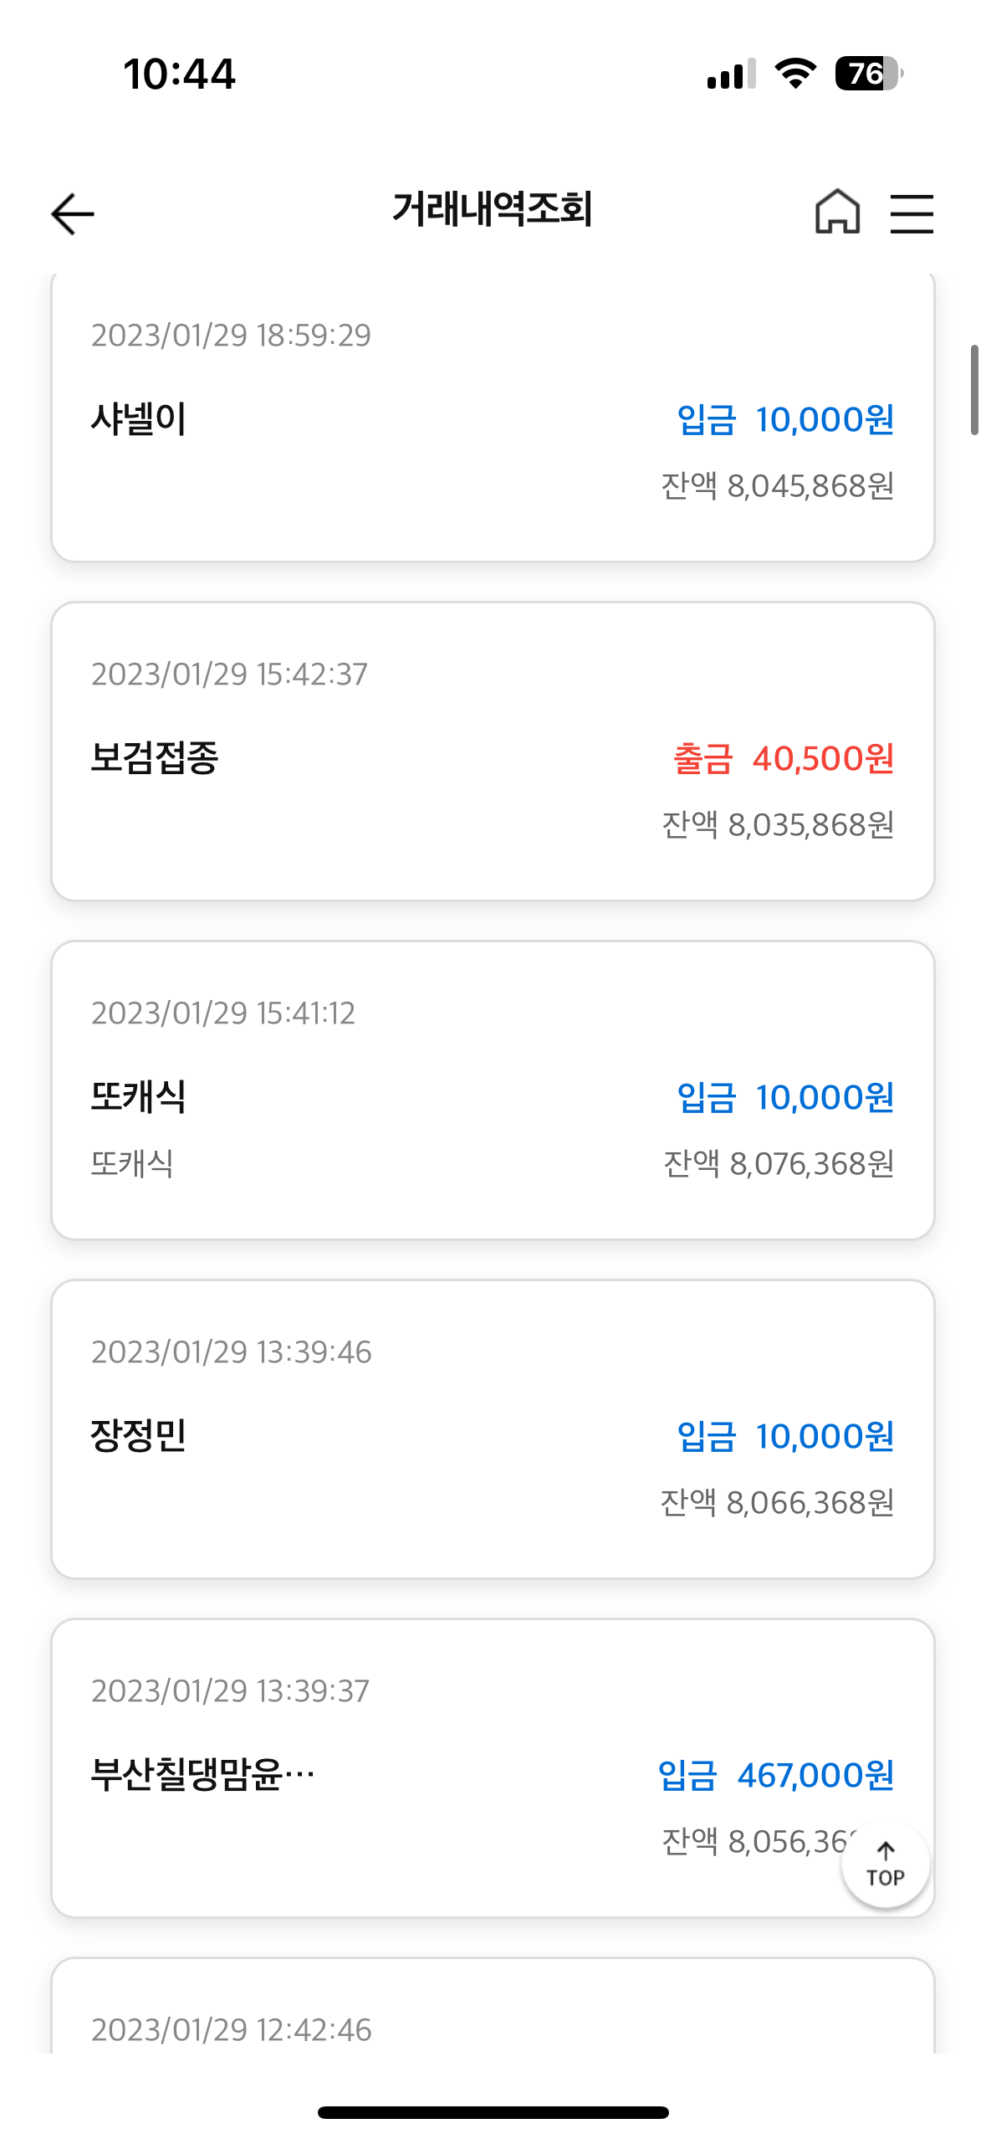Open the 장정민 deposit transaction
Viewport: 986px width, 2139px height.
493,1429
